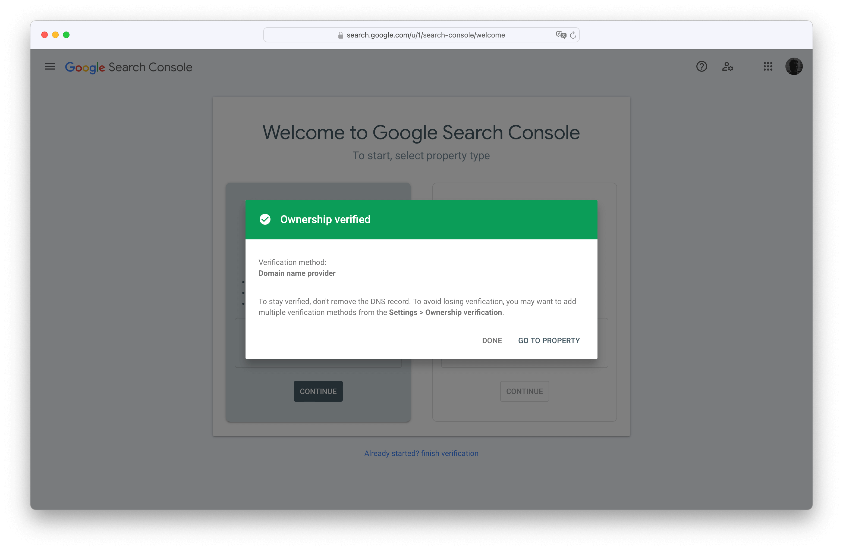Click the green macOS fullscreen window button

coord(66,35)
